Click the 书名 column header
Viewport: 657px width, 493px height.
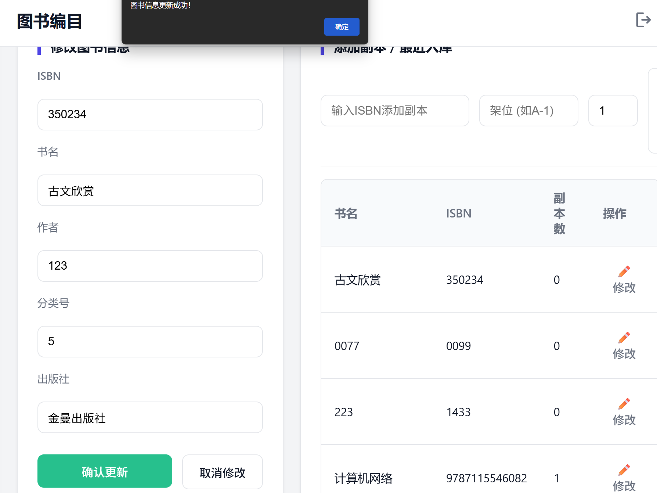346,213
